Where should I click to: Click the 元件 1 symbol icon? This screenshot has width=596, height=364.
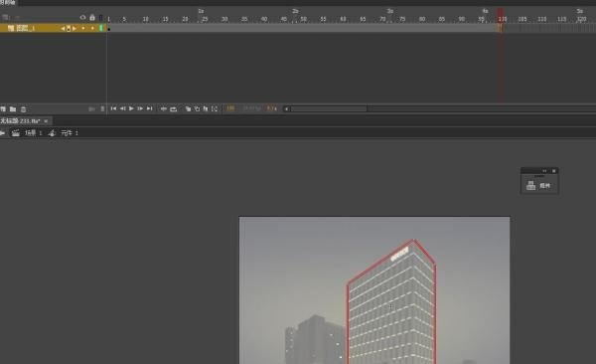pyautogui.click(x=52, y=133)
